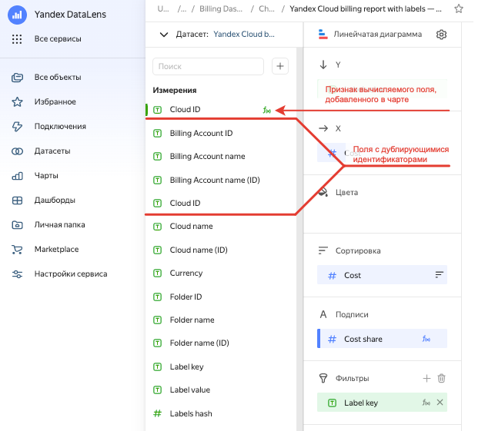Open Датасеты section in sidebar
Viewport: 495px width, 431px height.
pyautogui.click(x=52, y=151)
